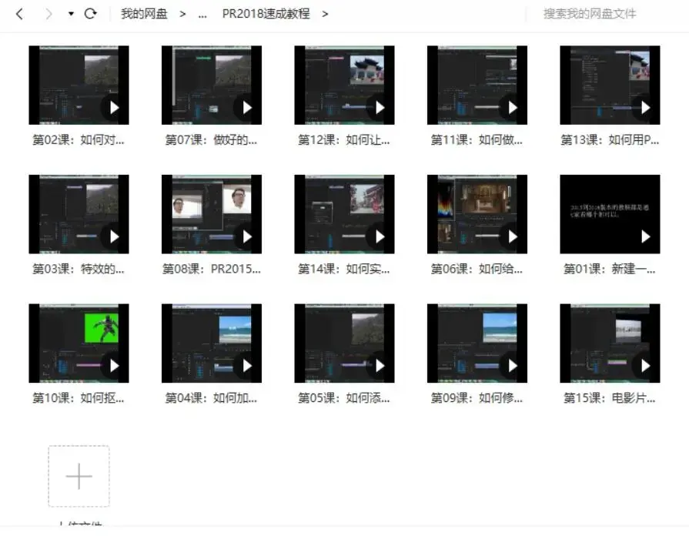Open the 第14课 如何实 video thumbnail
The width and height of the screenshot is (689, 536).
(x=344, y=213)
